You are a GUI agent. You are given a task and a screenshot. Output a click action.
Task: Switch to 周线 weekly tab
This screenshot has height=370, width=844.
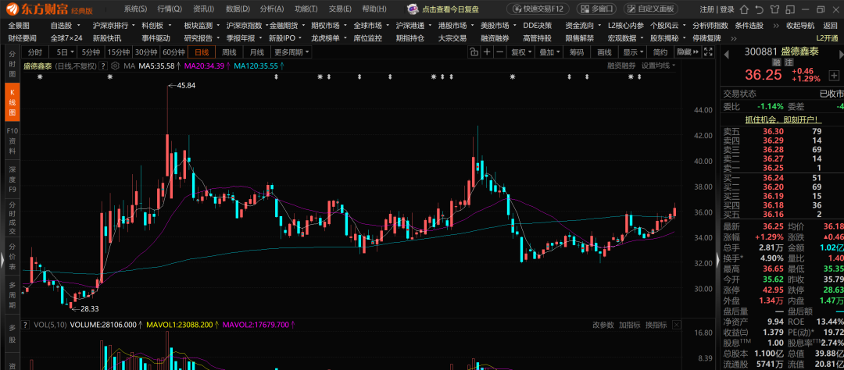(x=229, y=52)
